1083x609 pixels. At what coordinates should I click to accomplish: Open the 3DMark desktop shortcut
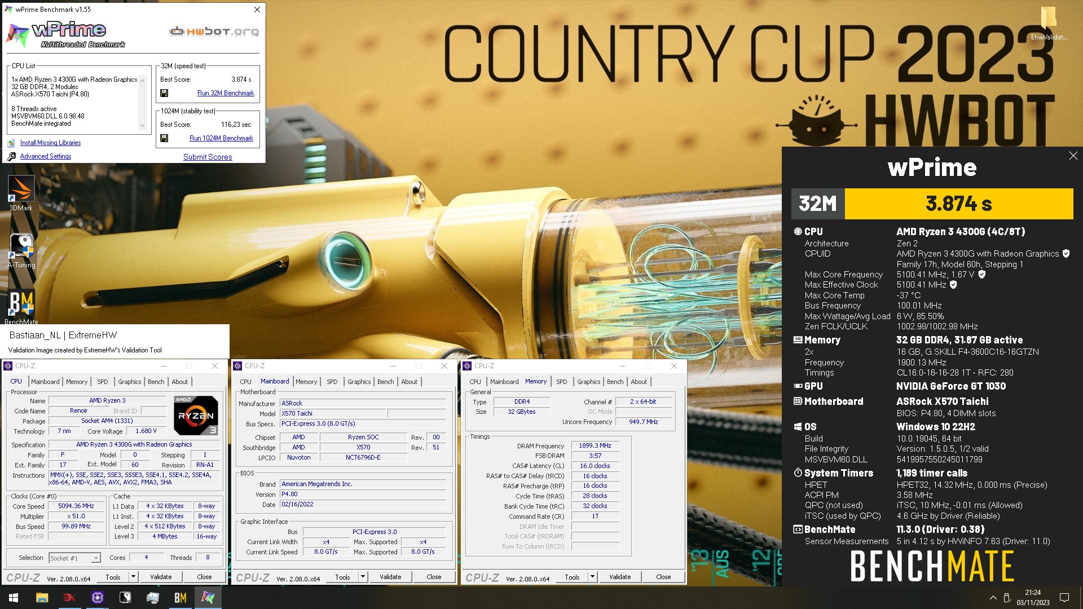[x=21, y=193]
